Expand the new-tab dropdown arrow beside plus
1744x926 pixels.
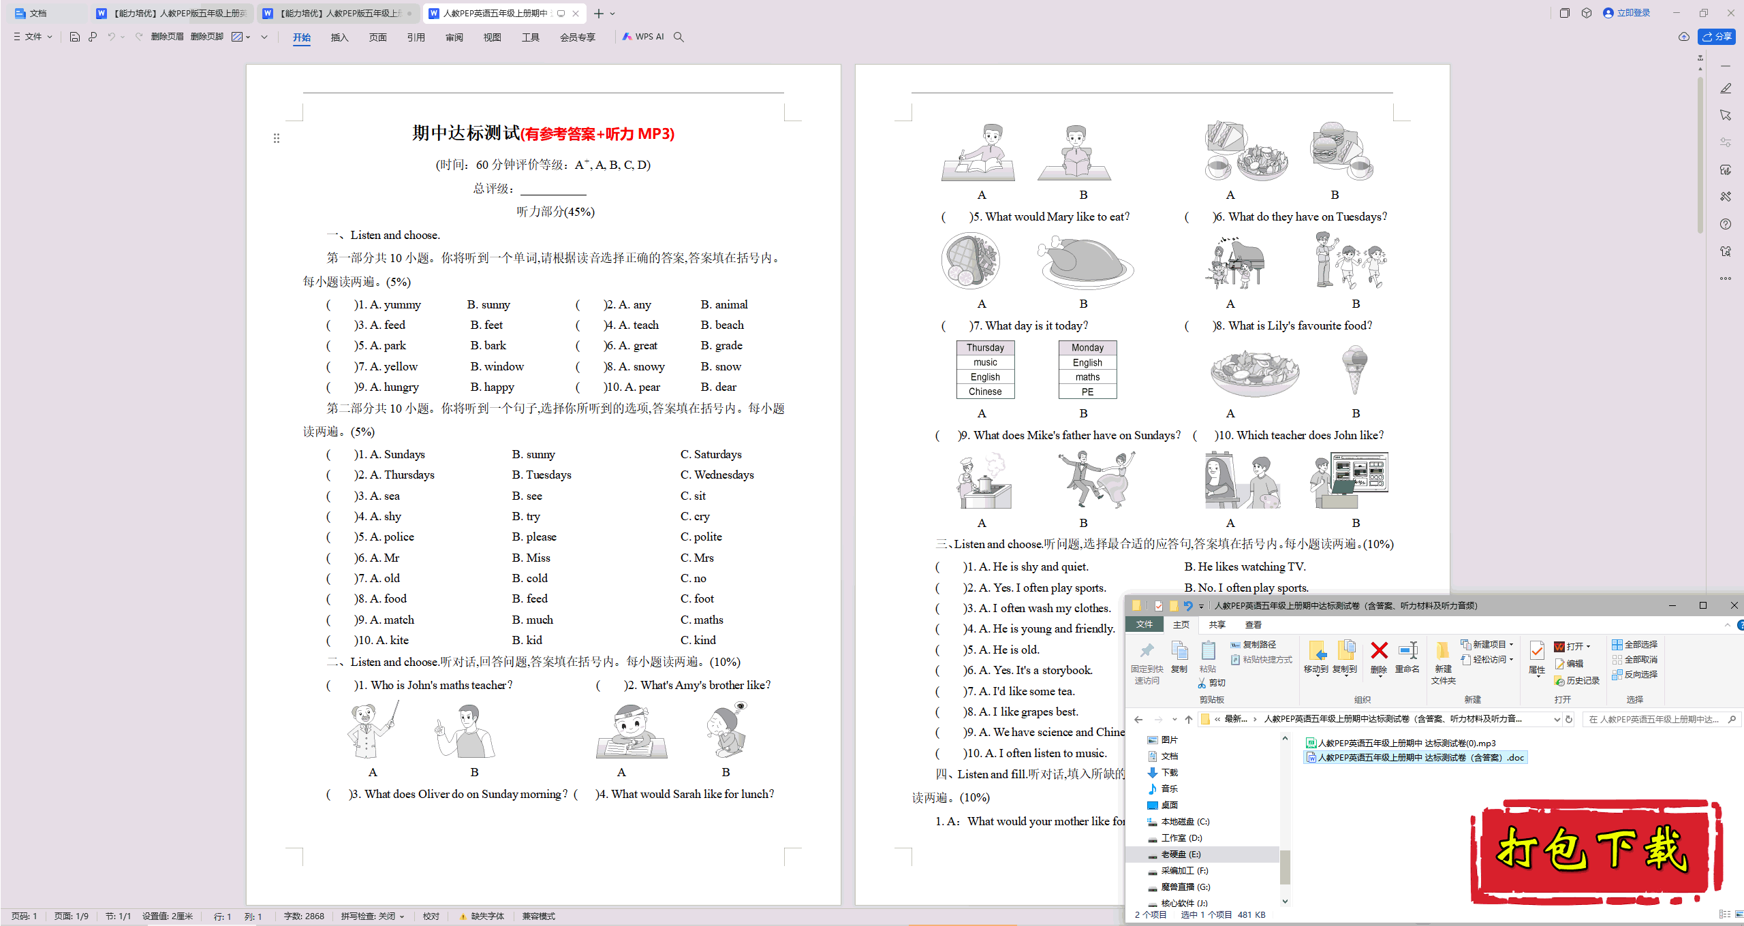pyautogui.click(x=613, y=13)
